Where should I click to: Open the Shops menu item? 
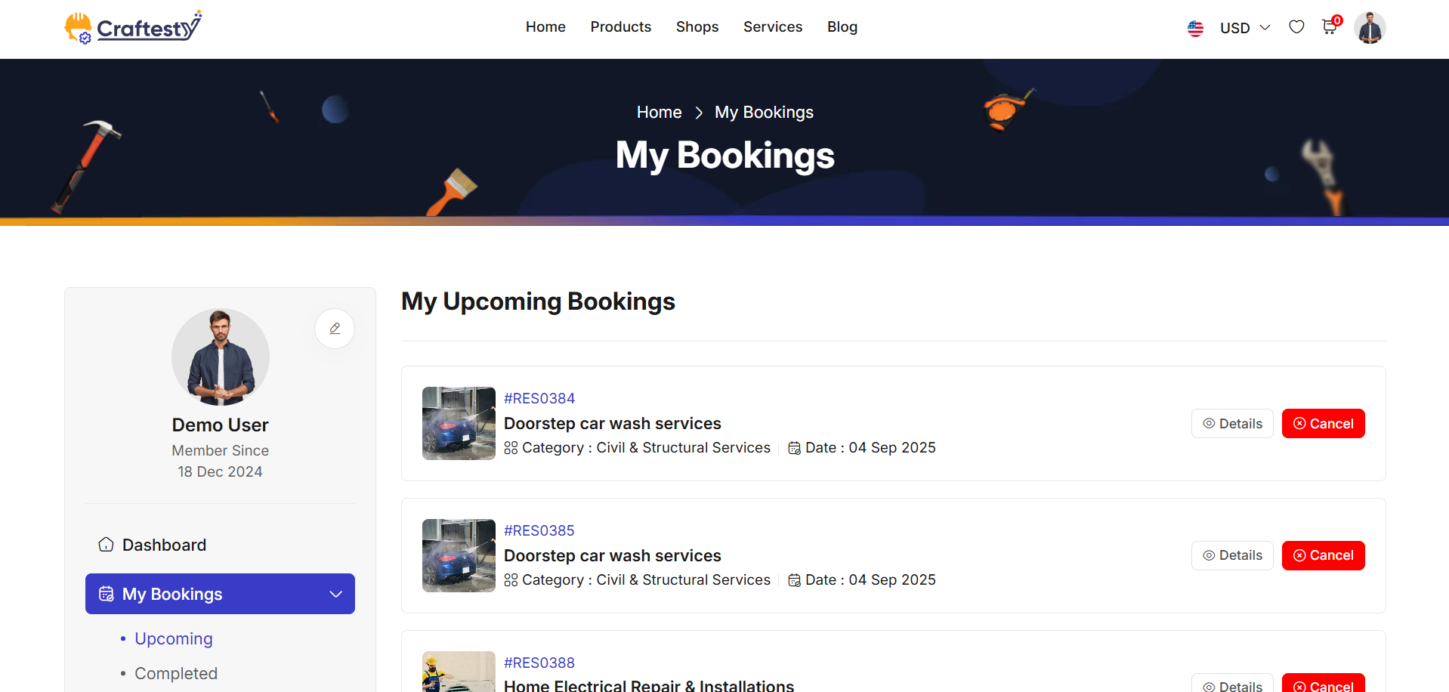tap(697, 27)
